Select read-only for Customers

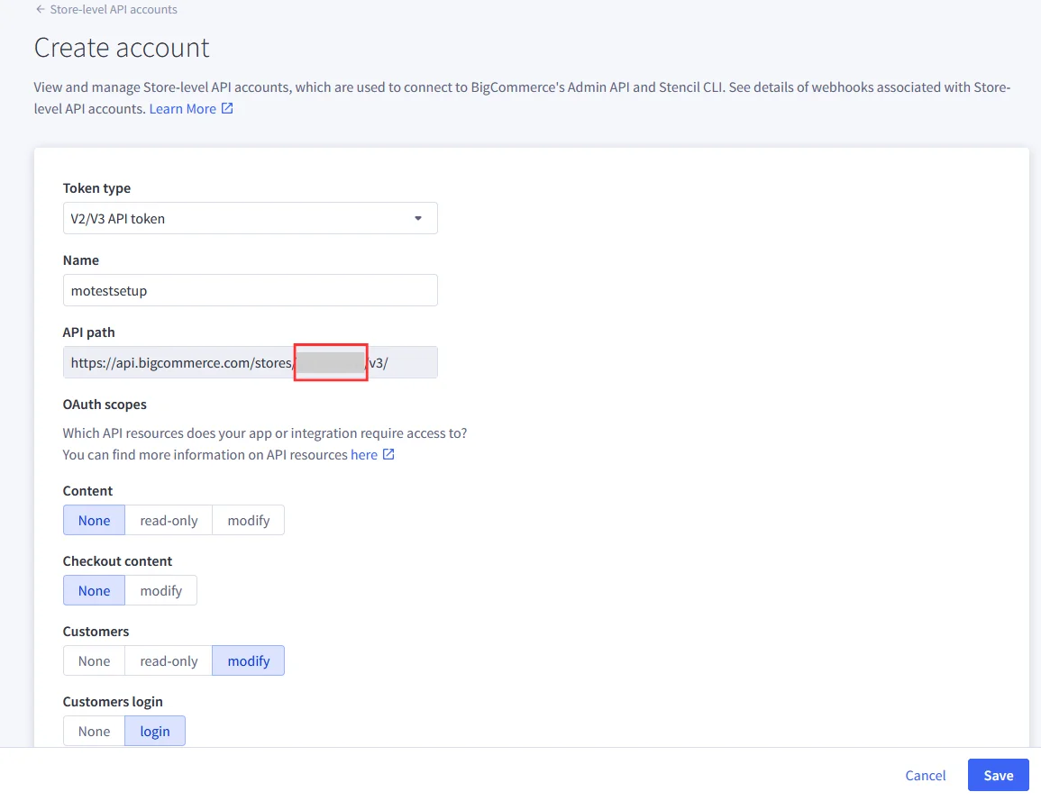coord(169,660)
